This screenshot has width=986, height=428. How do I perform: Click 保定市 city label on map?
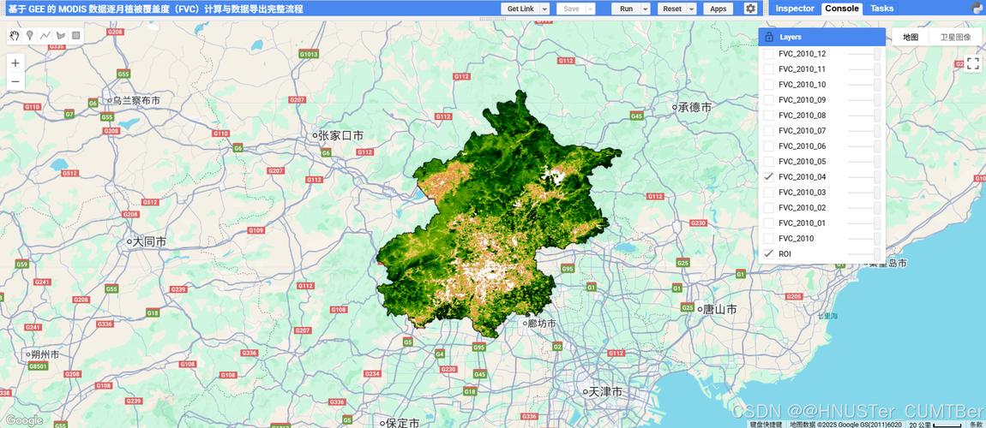(x=402, y=423)
